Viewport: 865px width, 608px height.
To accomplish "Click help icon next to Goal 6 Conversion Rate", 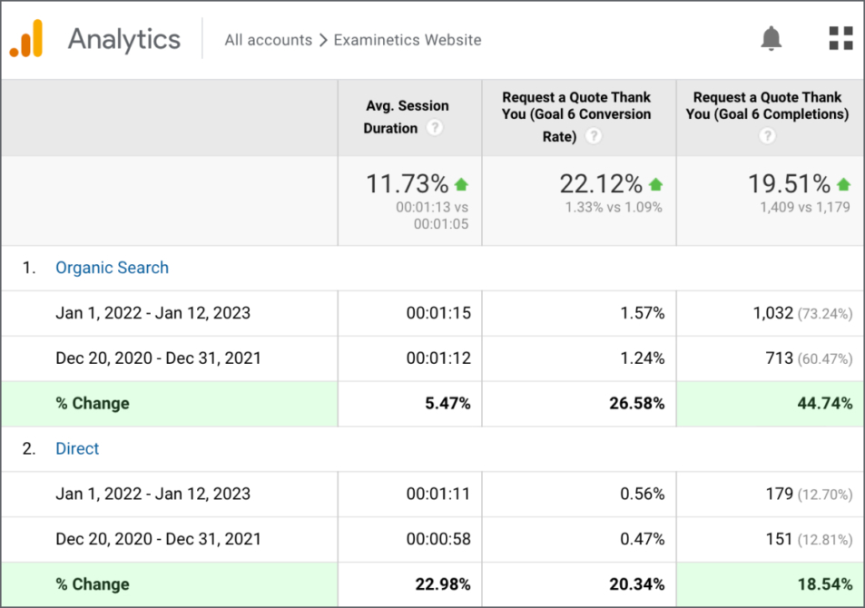I will 594,136.
